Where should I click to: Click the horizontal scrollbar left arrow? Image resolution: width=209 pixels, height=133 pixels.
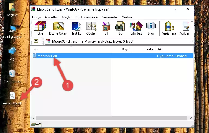tap(33, 118)
